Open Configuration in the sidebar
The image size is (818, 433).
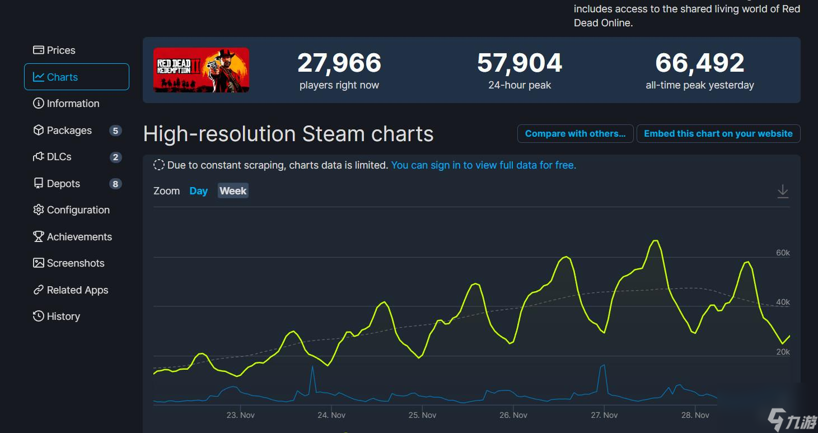[x=77, y=210]
